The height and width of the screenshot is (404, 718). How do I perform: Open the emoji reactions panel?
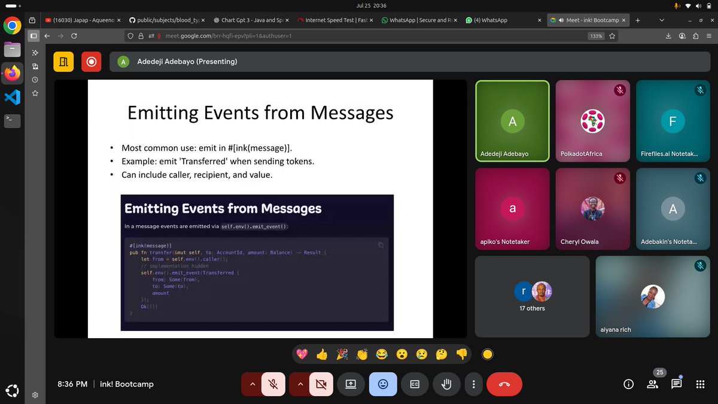(x=383, y=384)
